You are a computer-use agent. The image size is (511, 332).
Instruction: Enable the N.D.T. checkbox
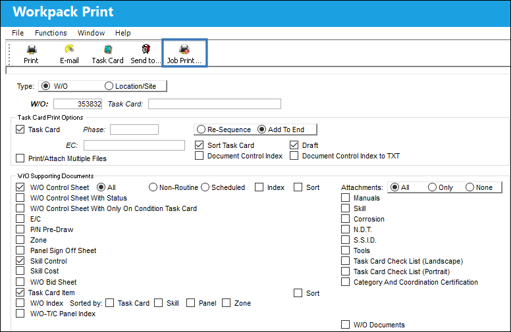(x=346, y=229)
